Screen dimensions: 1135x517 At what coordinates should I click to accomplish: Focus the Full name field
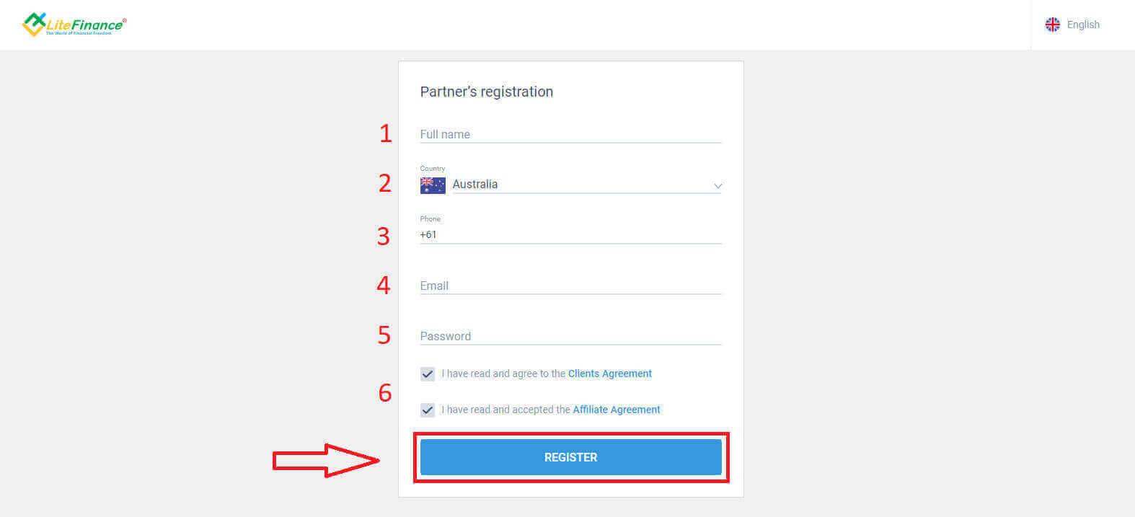[x=570, y=134]
